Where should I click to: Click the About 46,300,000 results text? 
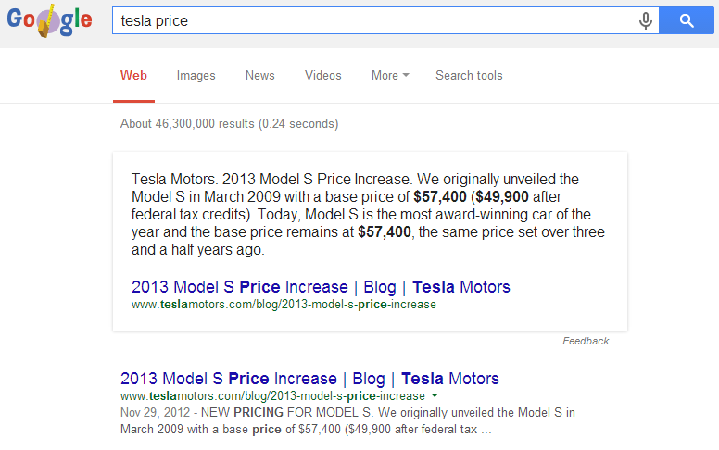click(229, 123)
